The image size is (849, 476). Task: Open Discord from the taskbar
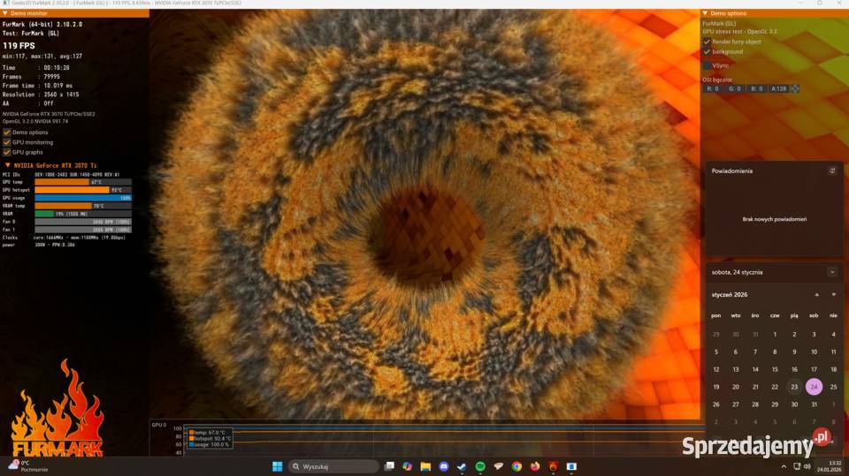444,466
